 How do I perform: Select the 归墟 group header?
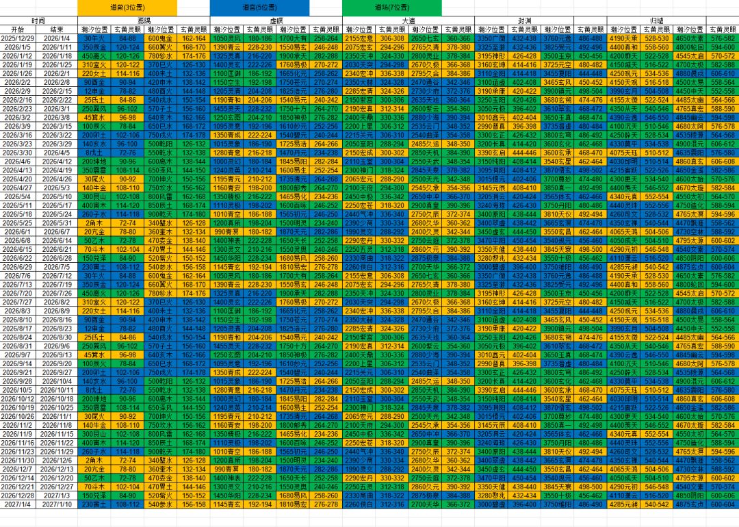point(656,21)
